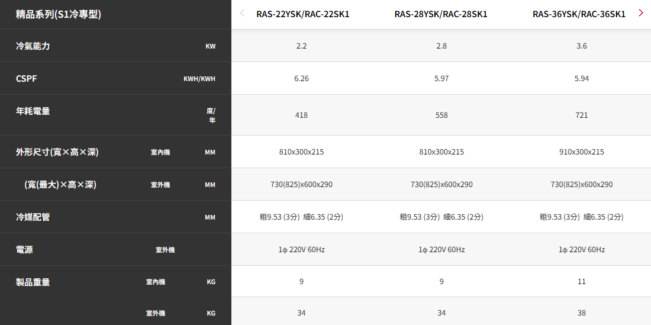This screenshot has width=651, height=325.
Task: Click indoor size 810x300x215 for RAS-28YSK
Action: pyautogui.click(x=441, y=152)
